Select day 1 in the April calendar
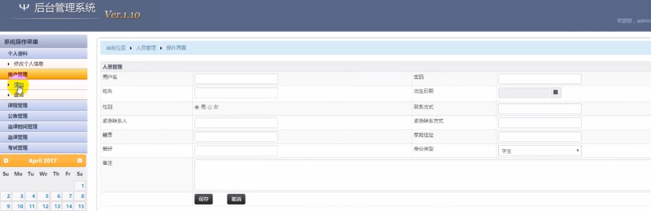Image resolution: width=651 pixels, height=211 pixels. (x=80, y=185)
